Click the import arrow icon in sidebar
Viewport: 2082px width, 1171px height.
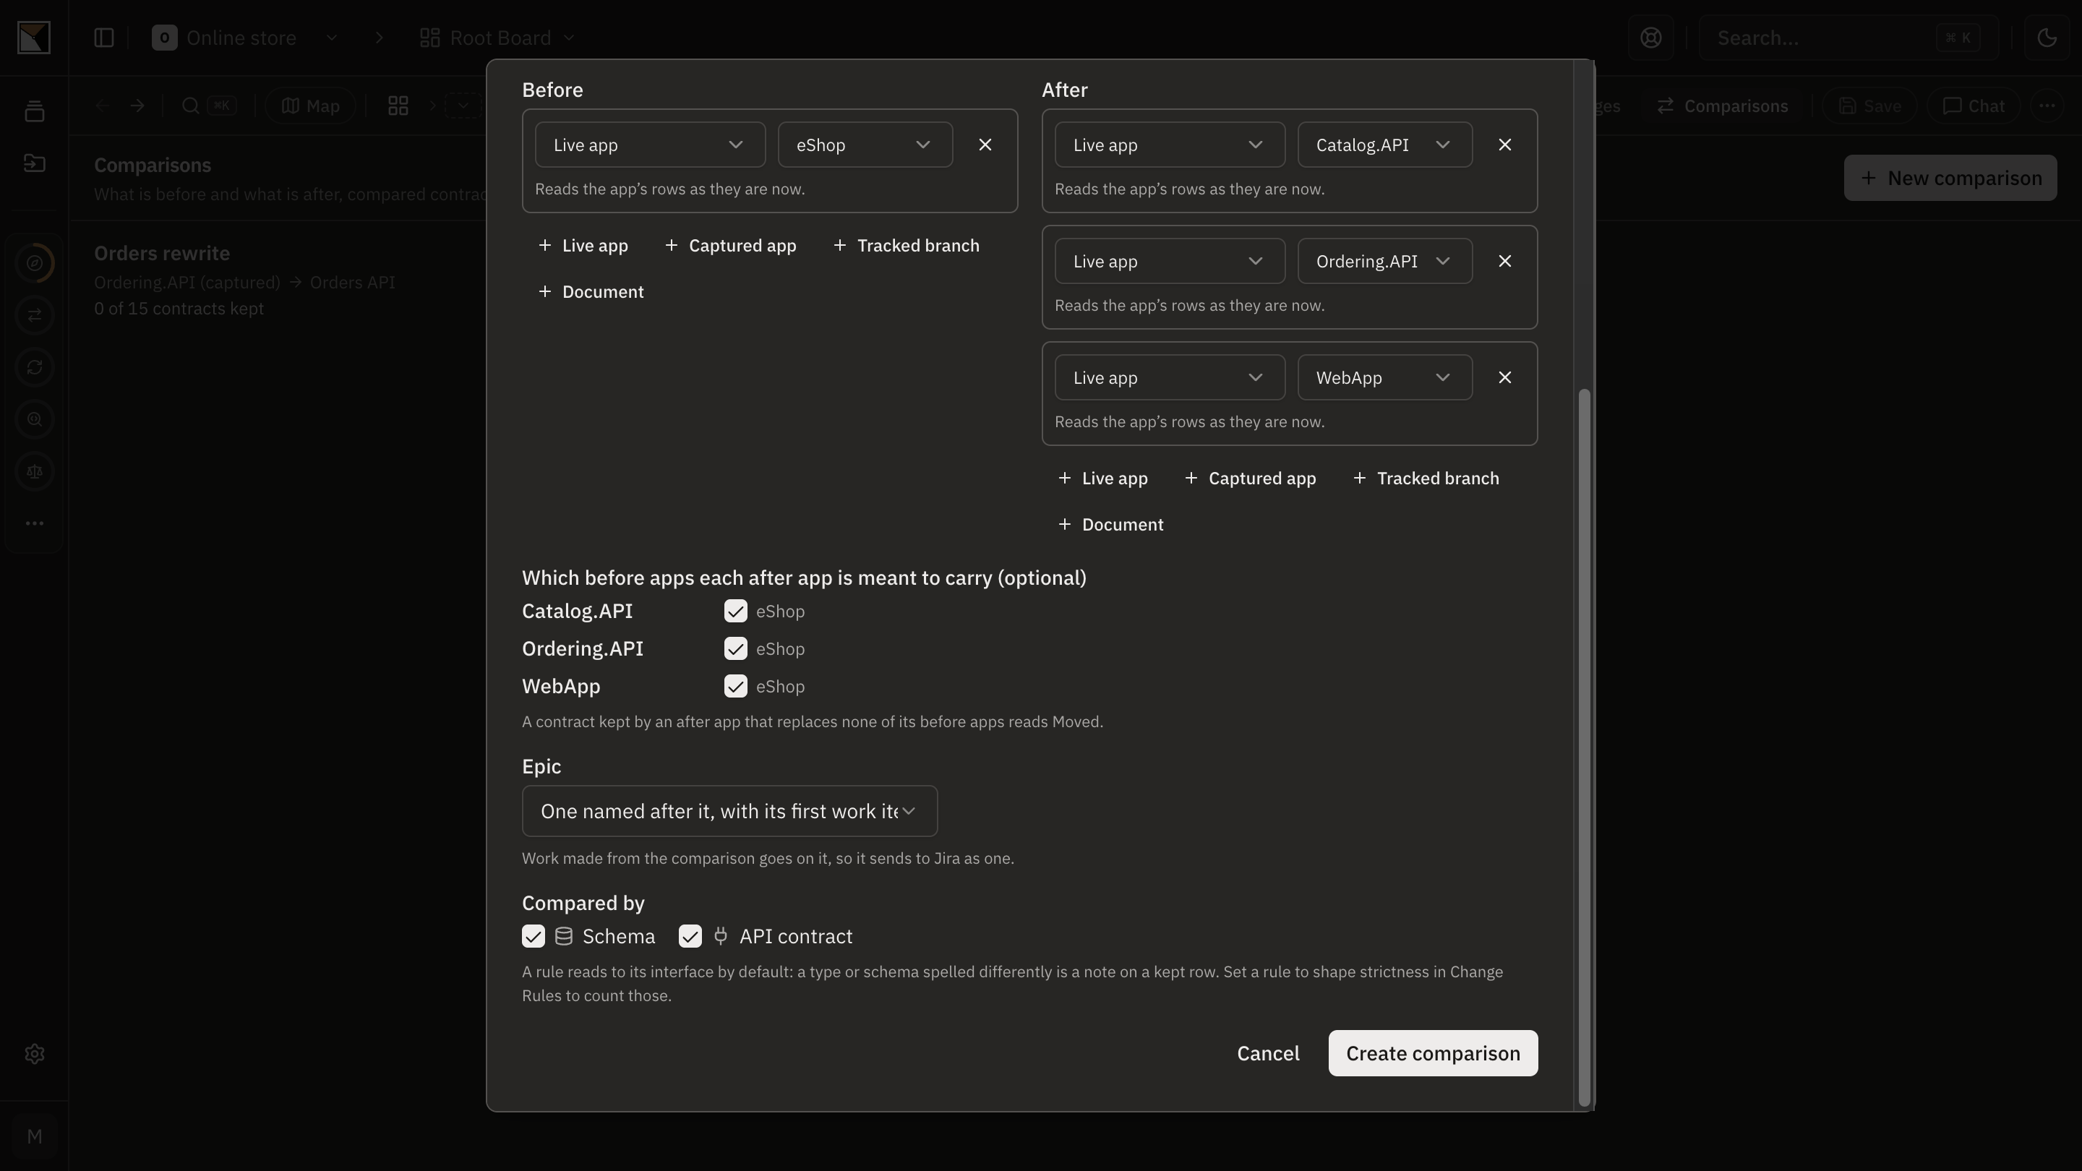34,163
